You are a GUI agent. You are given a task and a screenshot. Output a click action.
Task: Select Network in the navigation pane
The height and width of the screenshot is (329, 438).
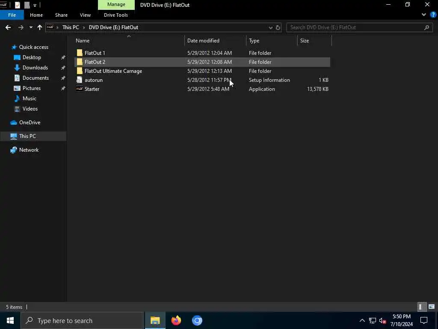[x=29, y=150]
